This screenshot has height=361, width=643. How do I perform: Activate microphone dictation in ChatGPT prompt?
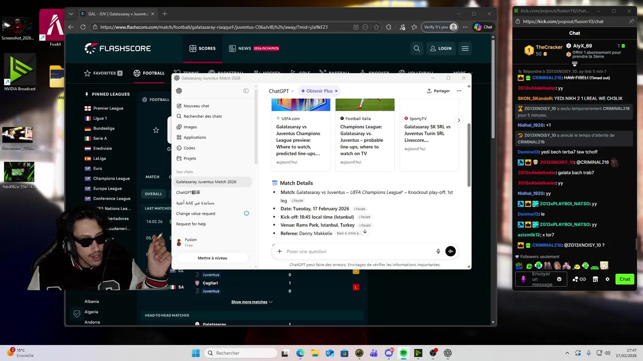click(438, 252)
